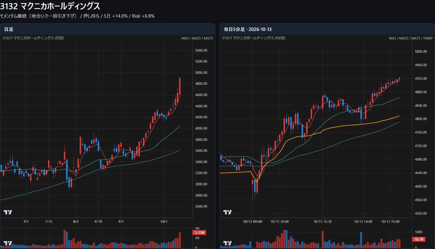Click the 4M daily volume axis label

197,228
